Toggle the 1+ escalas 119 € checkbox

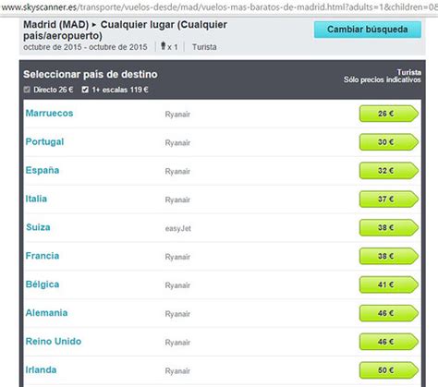click(85, 90)
